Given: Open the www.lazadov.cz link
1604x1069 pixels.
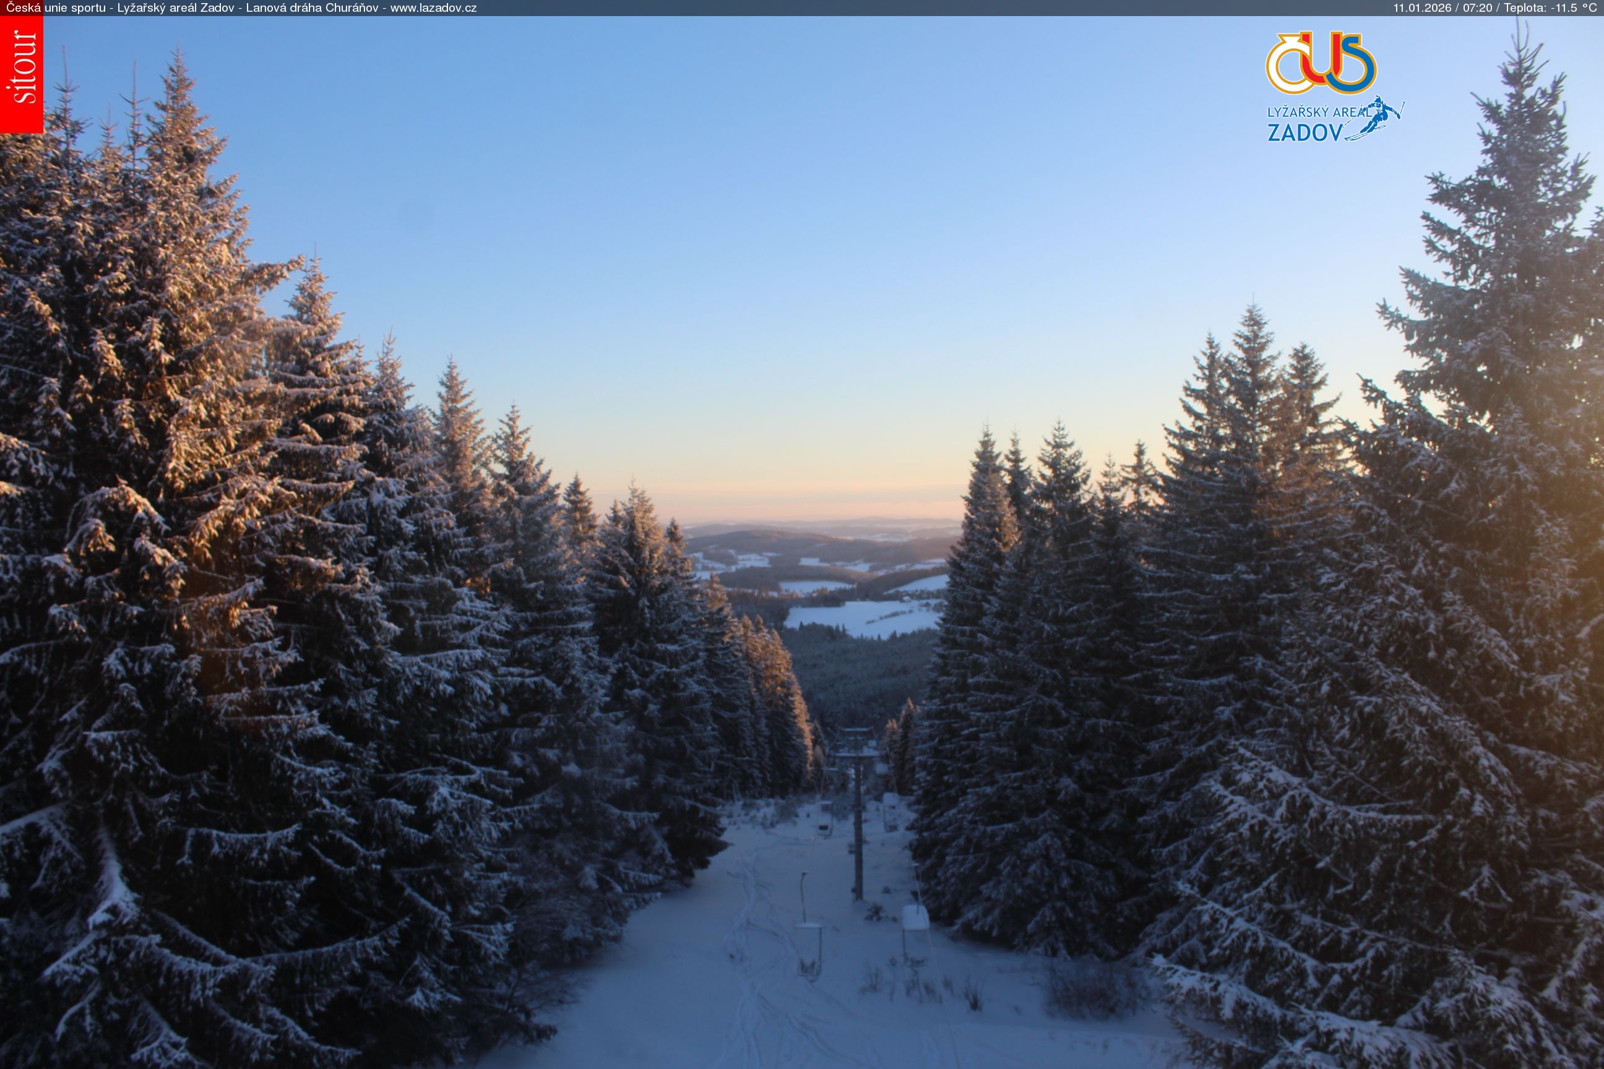Looking at the screenshot, I should click(433, 8).
